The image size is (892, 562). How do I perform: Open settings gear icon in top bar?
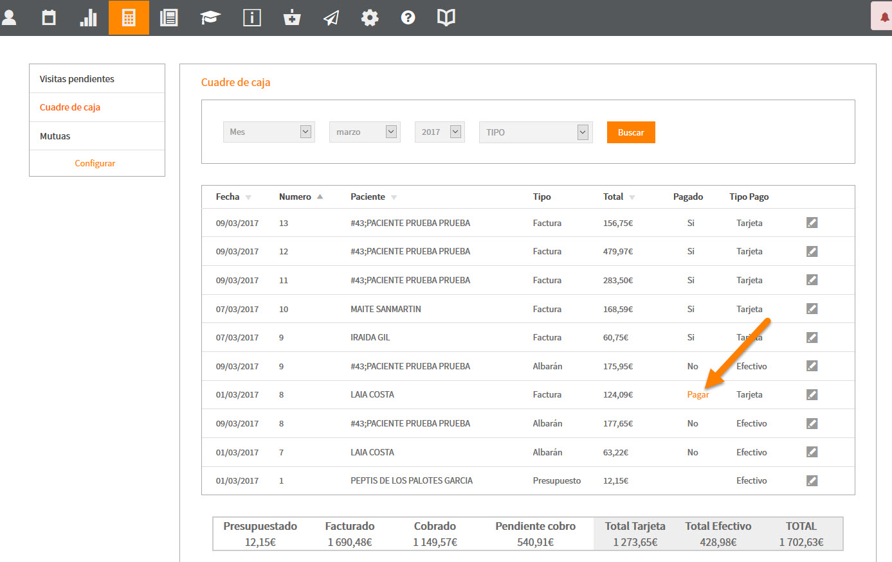370,17
